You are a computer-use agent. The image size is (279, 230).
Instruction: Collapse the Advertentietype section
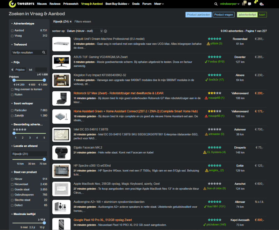23,23
